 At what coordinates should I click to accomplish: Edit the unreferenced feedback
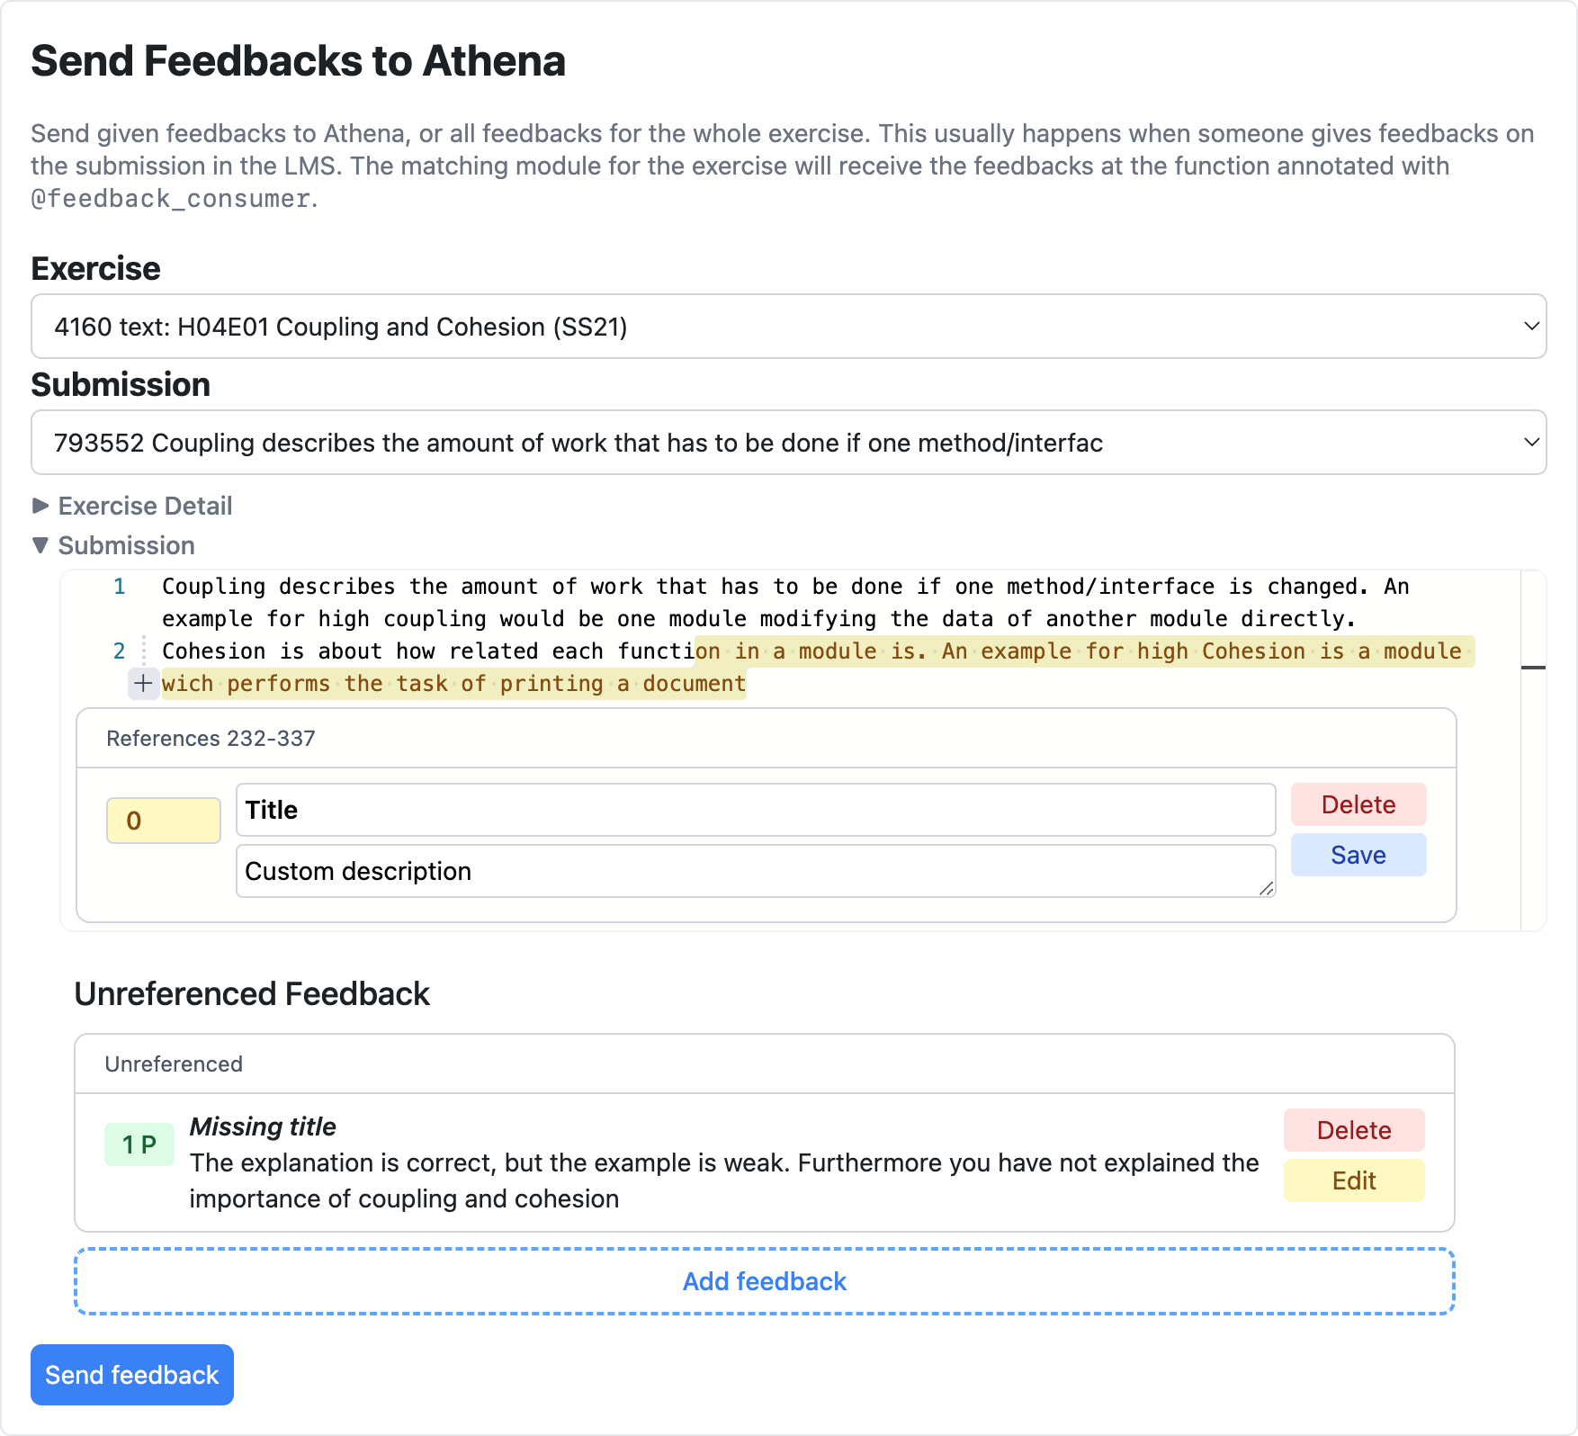coord(1353,1180)
